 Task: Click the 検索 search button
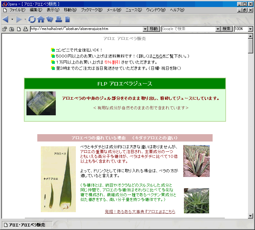tap(226, 29)
